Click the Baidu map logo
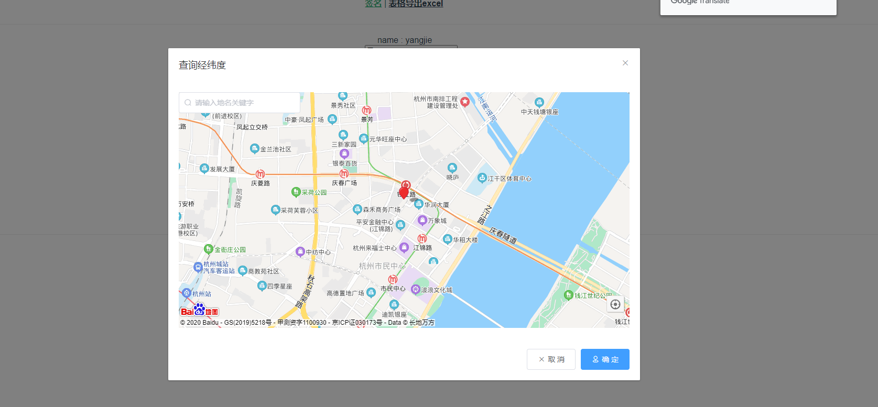878x407 pixels. tap(199, 310)
